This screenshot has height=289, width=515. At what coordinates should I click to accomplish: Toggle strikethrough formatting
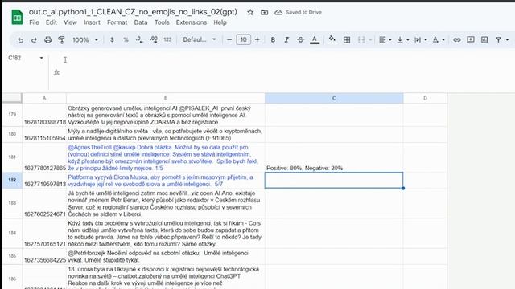(x=300, y=40)
